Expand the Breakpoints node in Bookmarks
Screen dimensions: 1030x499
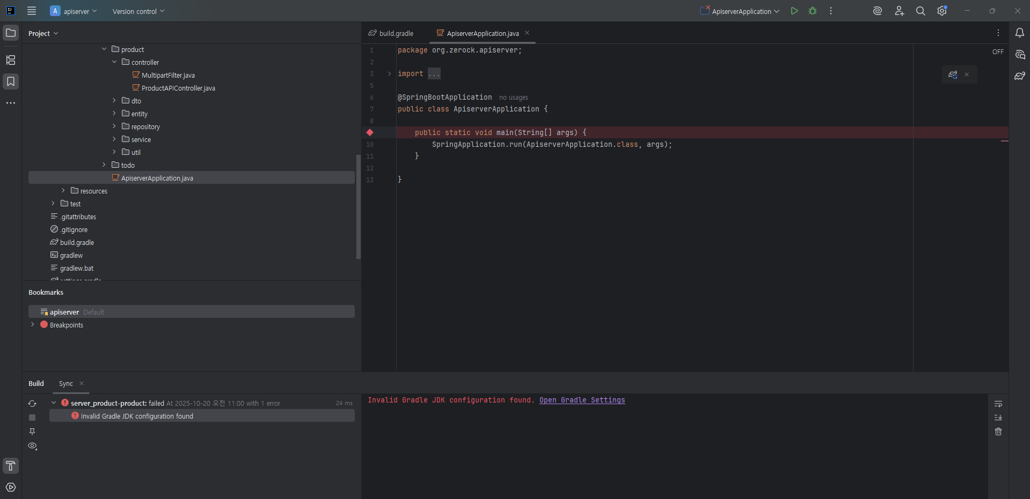(x=33, y=325)
